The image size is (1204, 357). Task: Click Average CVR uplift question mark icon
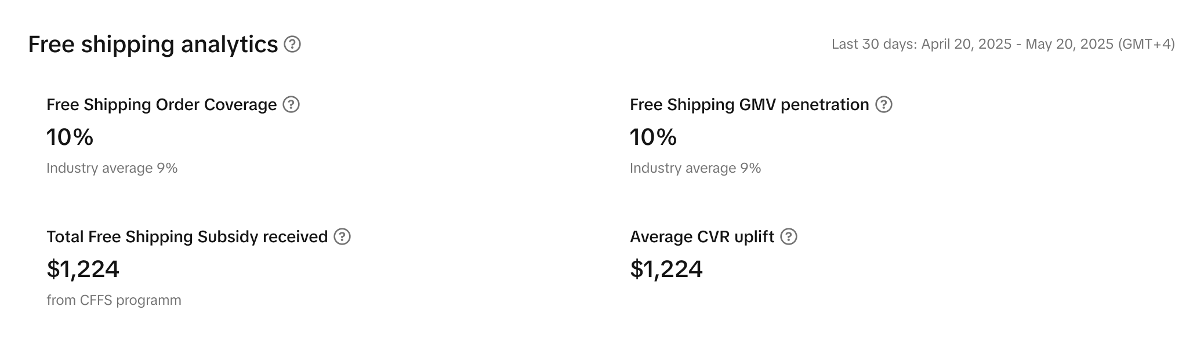pyautogui.click(x=789, y=236)
